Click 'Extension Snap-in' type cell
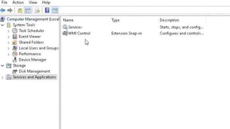Viewport: 230px width, 129px height. tap(126, 33)
